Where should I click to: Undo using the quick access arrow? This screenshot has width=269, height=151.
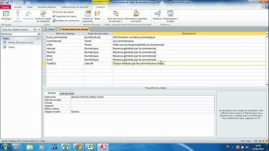[x=11, y=2]
